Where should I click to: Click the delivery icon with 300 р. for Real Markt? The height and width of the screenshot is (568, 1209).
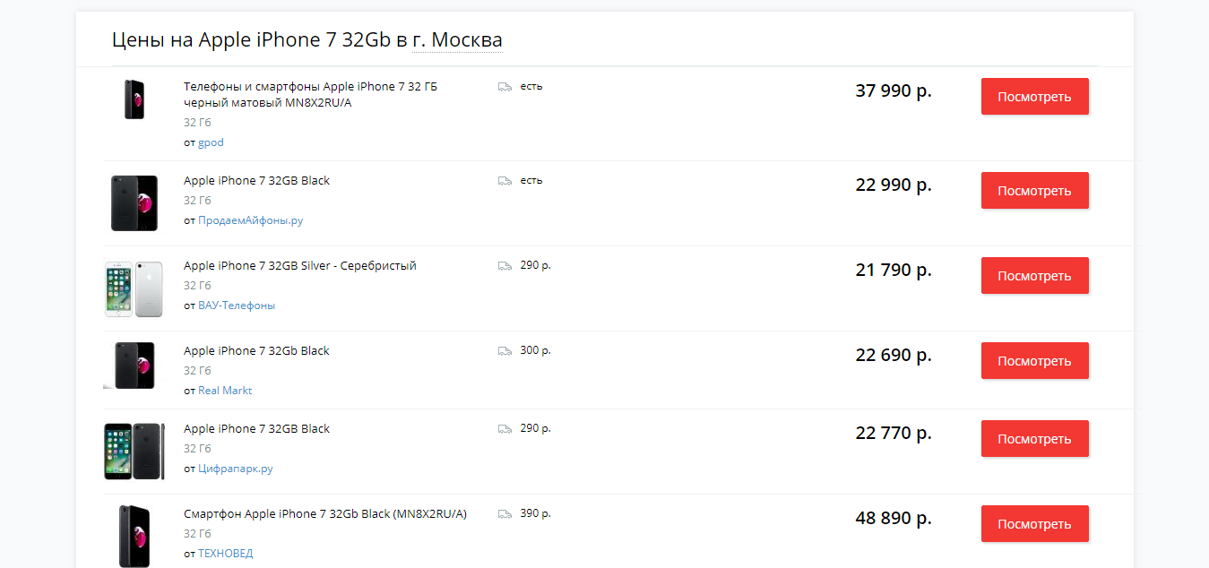pos(505,350)
